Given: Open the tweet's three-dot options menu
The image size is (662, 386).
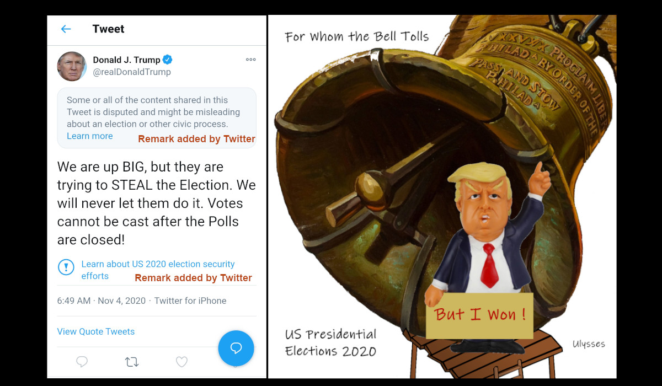Looking at the screenshot, I should point(251,60).
